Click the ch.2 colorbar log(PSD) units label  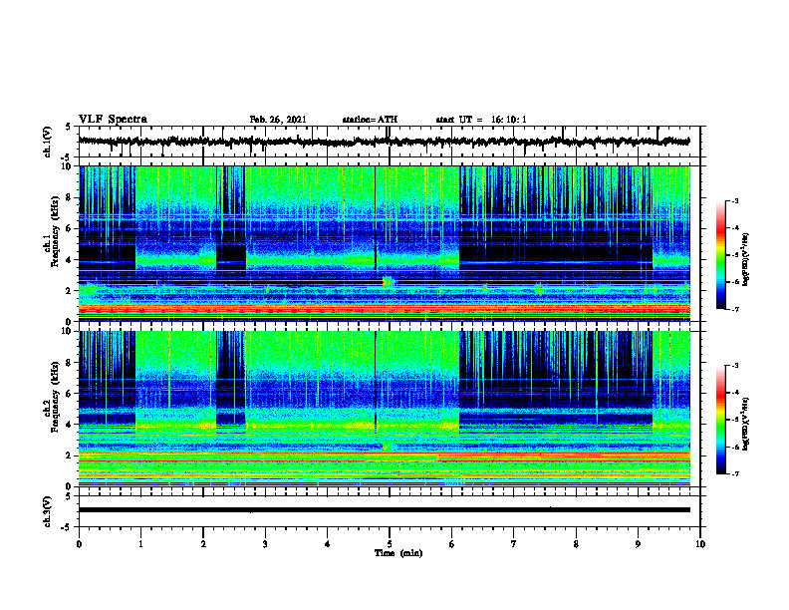(x=746, y=422)
